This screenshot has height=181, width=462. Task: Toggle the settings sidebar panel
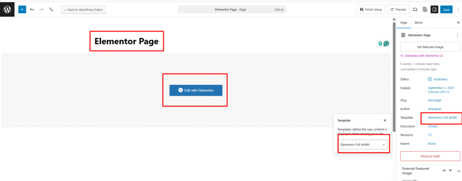click(x=434, y=9)
